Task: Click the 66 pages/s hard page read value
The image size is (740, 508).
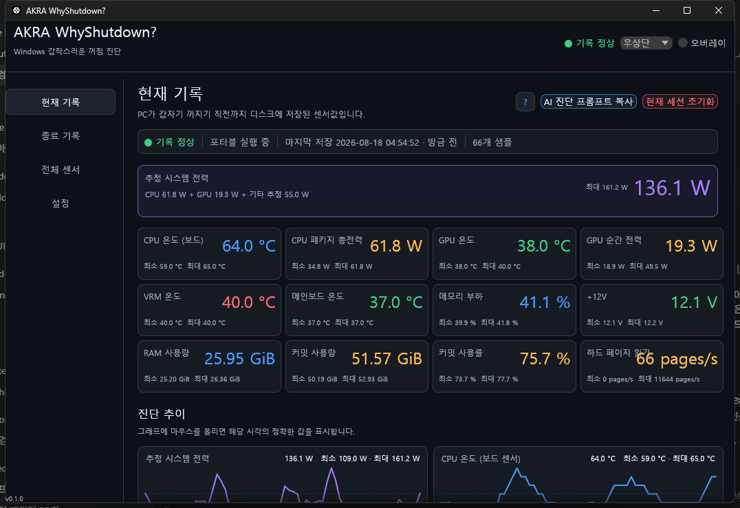Action: (677, 360)
